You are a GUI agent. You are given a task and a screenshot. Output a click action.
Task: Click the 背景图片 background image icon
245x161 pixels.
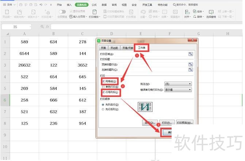[175, 12]
